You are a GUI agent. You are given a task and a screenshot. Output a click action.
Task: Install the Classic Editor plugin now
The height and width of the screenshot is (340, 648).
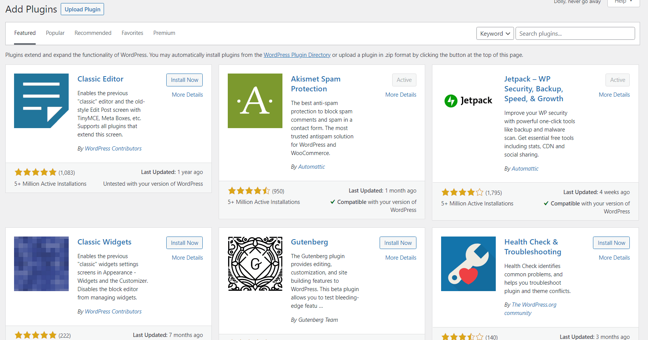coord(184,80)
